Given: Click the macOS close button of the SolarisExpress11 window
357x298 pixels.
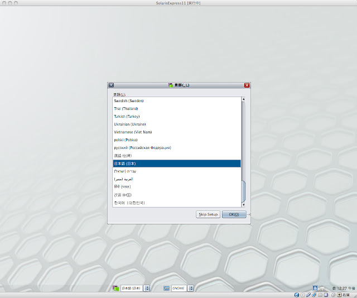Looking at the screenshot, I should tap(4, 3).
